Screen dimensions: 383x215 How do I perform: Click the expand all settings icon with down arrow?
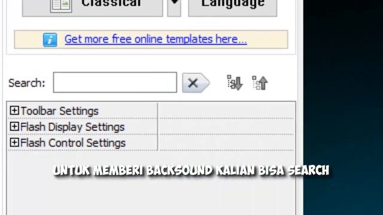click(235, 82)
